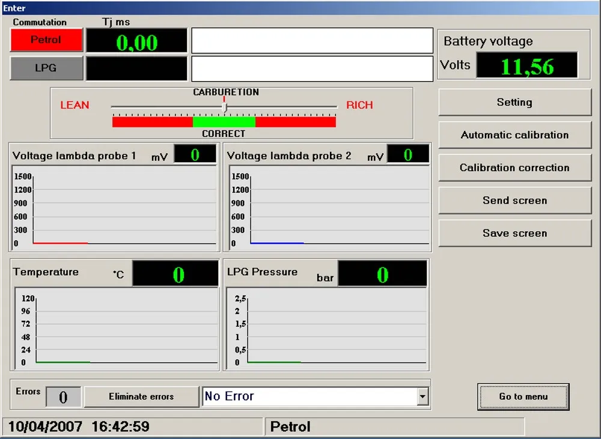Click the LPG Pressure bar readout
This screenshot has width=601, height=439.
click(x=382, y=273)
